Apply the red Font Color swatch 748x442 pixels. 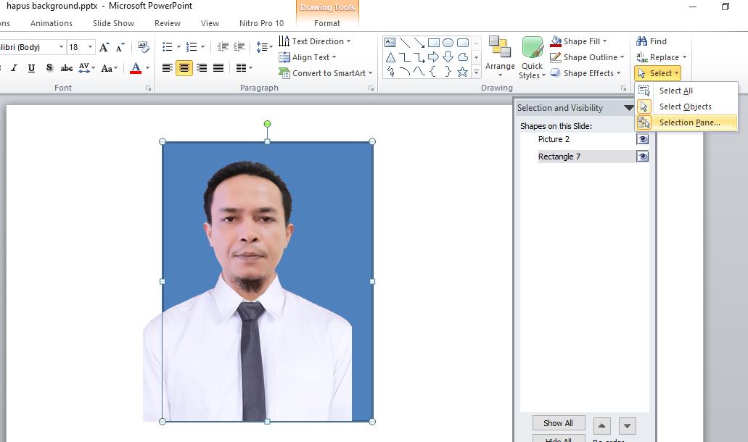pyautogui.click(x=135, y=68)
